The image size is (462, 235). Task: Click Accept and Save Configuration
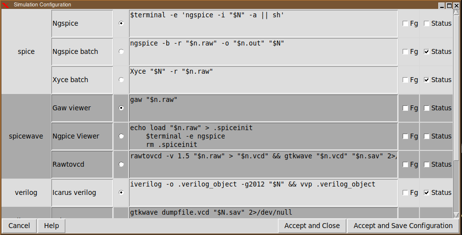[x=403, y=226]
